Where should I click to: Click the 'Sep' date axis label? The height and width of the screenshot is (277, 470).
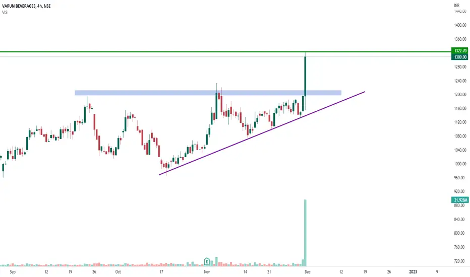click(x=12, y=271)
